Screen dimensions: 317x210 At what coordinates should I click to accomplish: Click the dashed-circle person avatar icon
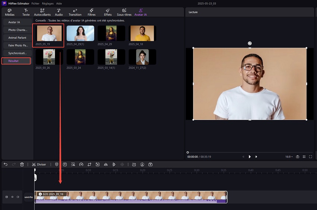click(x=142, y=165)
